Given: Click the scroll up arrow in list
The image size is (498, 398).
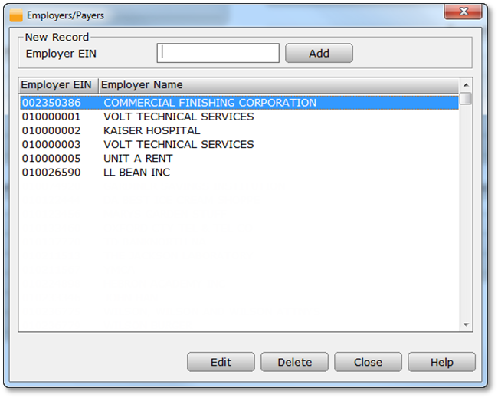Looking at the screenshot, I should 466,84.
